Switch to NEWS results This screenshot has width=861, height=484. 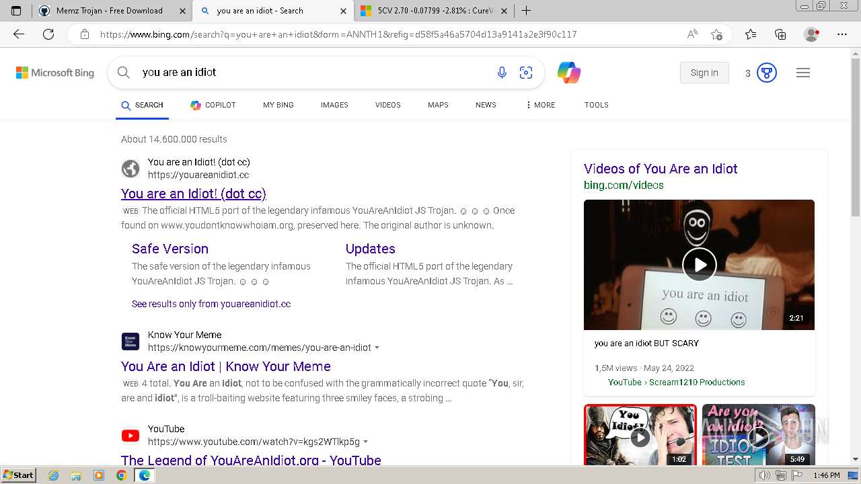(486, 105)
